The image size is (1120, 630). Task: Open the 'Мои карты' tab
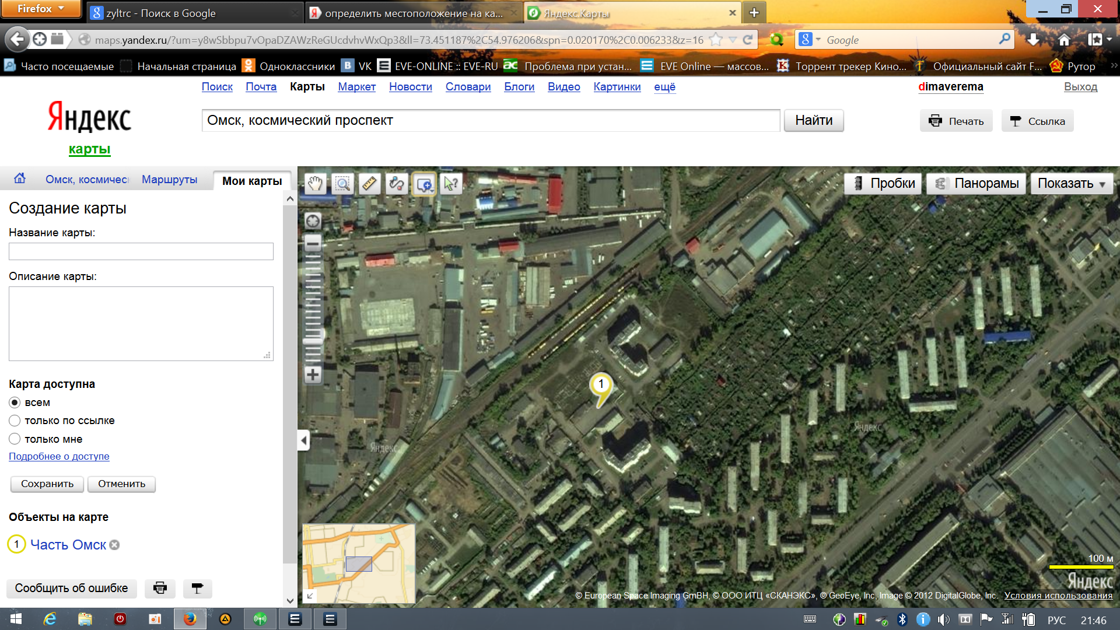tap(252, 181)
